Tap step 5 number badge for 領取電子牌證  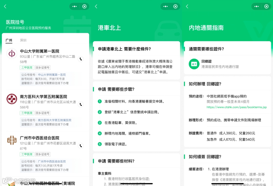pos(100,144)
